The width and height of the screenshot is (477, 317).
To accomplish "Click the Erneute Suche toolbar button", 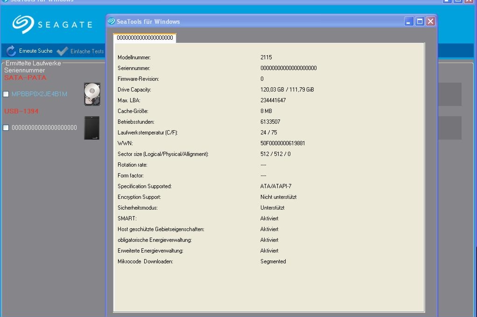I will (x=29, y=51).
